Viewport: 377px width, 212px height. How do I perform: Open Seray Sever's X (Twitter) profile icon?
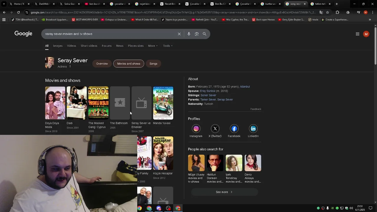coord(215,129)
